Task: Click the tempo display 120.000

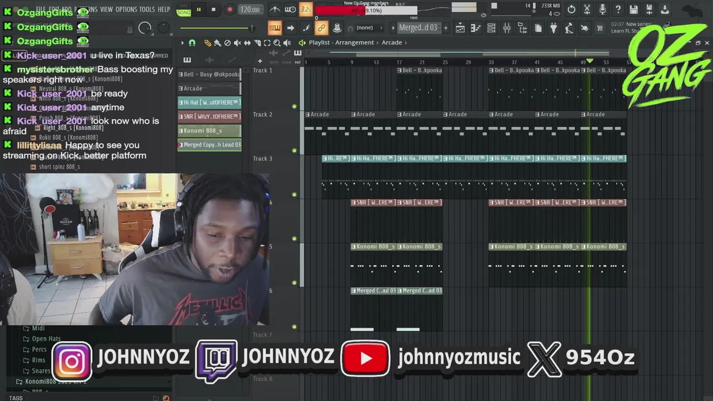Action: (x=250, y=9)
